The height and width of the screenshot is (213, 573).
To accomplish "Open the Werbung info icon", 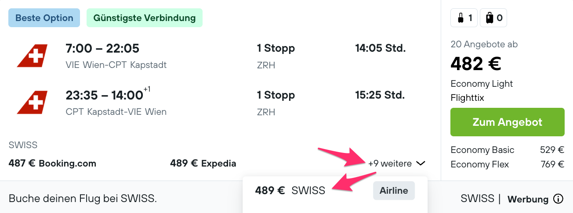I will pyautogui.click(x=558, y=199).
